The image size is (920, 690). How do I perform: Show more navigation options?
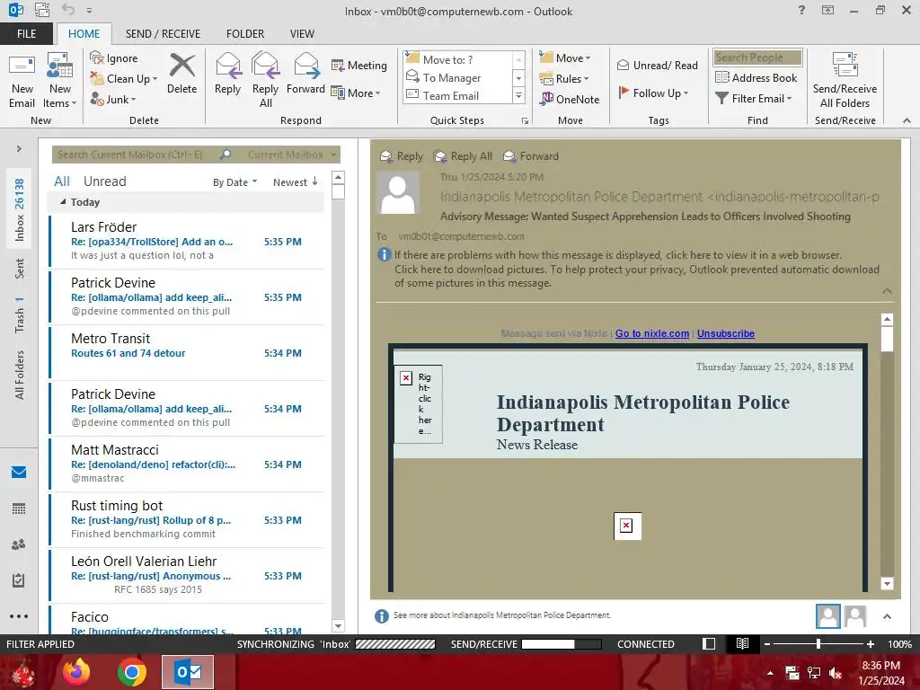(x=19, y=616)
